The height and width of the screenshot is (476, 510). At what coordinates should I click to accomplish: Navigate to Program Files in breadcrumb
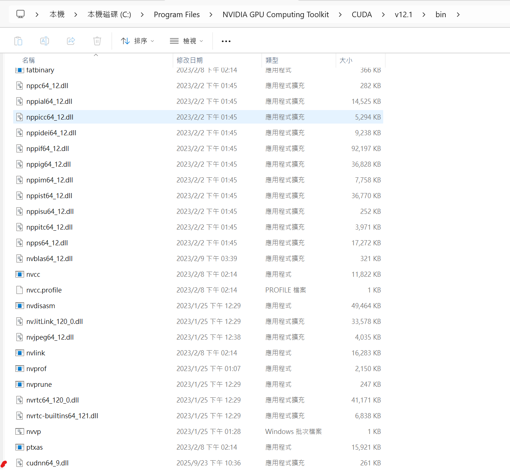pos(177,15)
